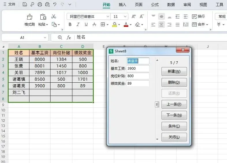Click the insert function fx icon

point(69,37)
